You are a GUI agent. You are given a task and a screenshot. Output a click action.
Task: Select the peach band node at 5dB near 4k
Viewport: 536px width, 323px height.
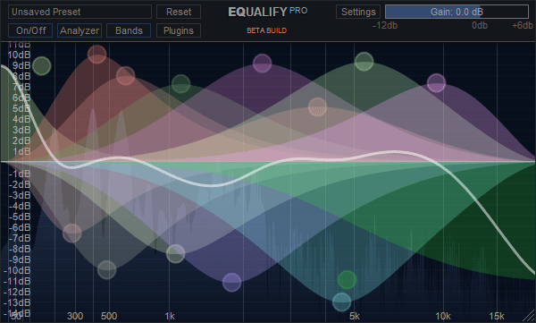point(317,106)
